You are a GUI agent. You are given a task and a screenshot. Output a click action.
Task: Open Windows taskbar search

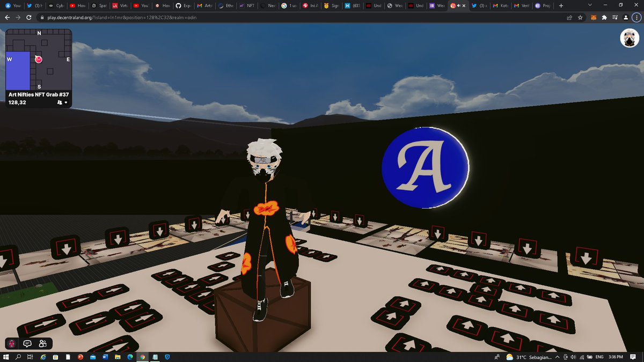tap(18, 357)
